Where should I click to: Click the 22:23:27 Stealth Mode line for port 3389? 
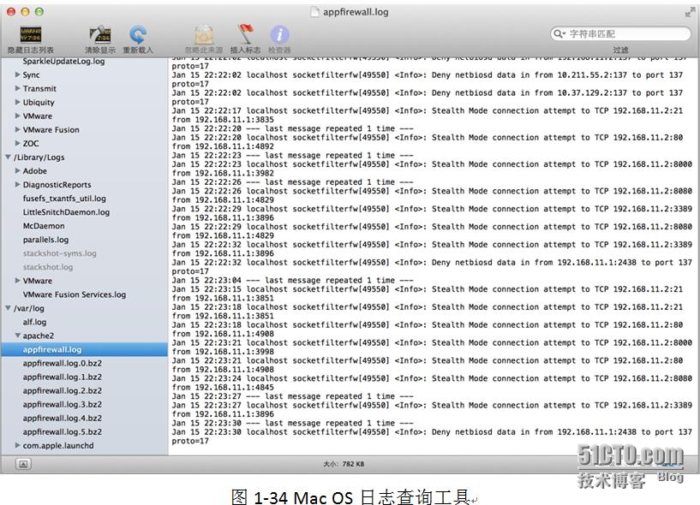(432, 409)
